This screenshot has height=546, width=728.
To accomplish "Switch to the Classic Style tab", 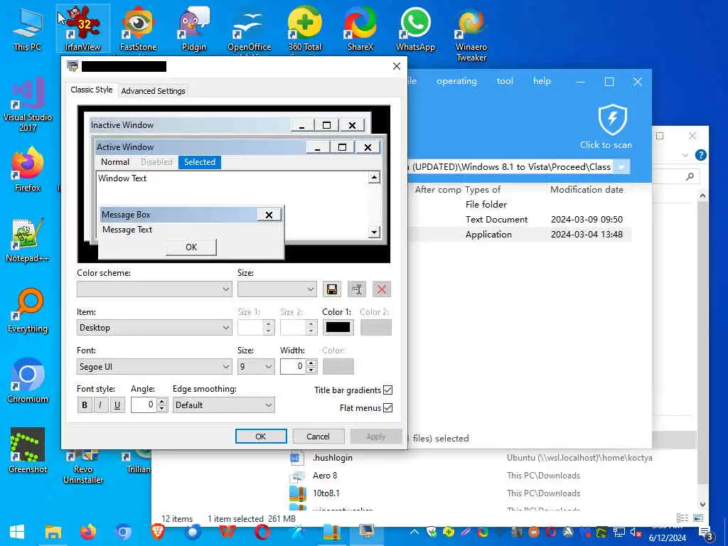I will pyautogui.click(x=92, y=90).
